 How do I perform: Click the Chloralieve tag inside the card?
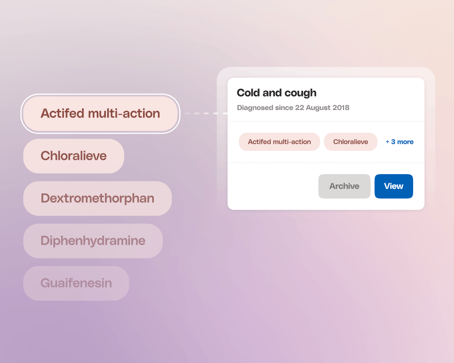click(350, 142)
